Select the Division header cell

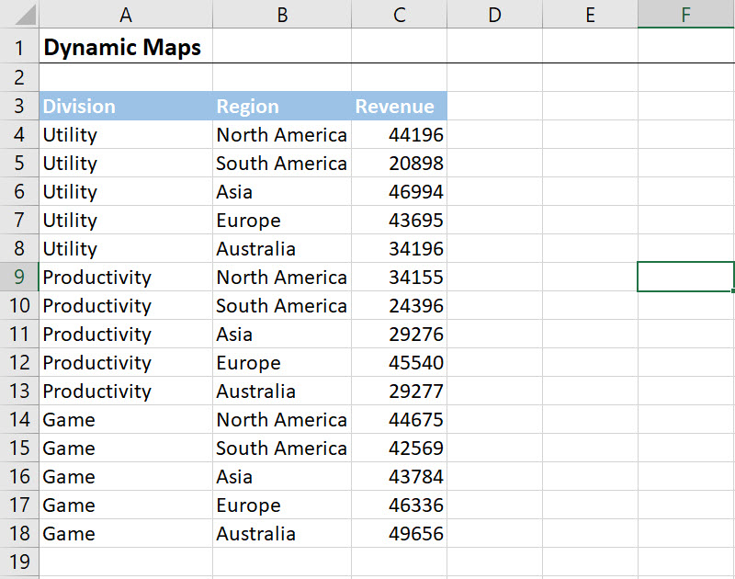(79, 106)
